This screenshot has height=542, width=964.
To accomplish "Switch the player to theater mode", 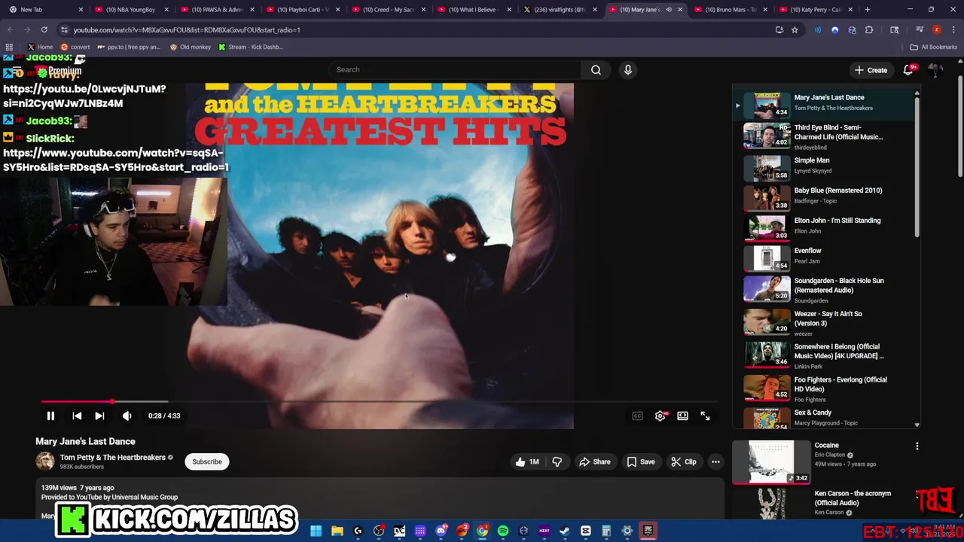I will point(682,416).
